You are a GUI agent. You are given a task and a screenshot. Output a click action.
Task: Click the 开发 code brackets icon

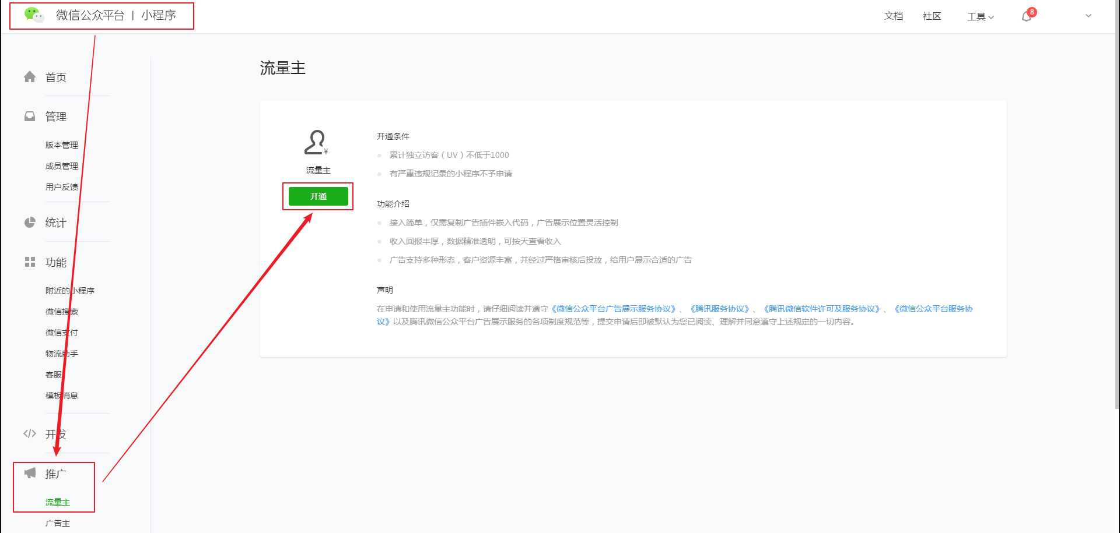[x=30, y=433]
